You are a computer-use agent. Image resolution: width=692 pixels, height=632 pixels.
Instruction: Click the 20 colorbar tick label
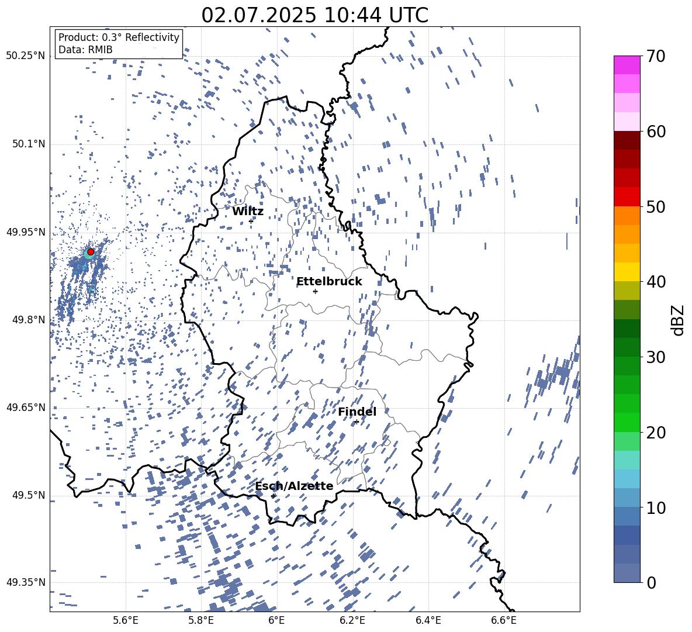pos(656,433)
